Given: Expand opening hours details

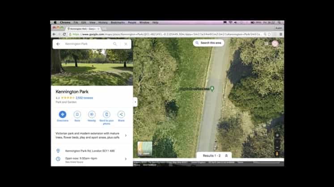Looking at the screenshot, I should coord(126,158).
